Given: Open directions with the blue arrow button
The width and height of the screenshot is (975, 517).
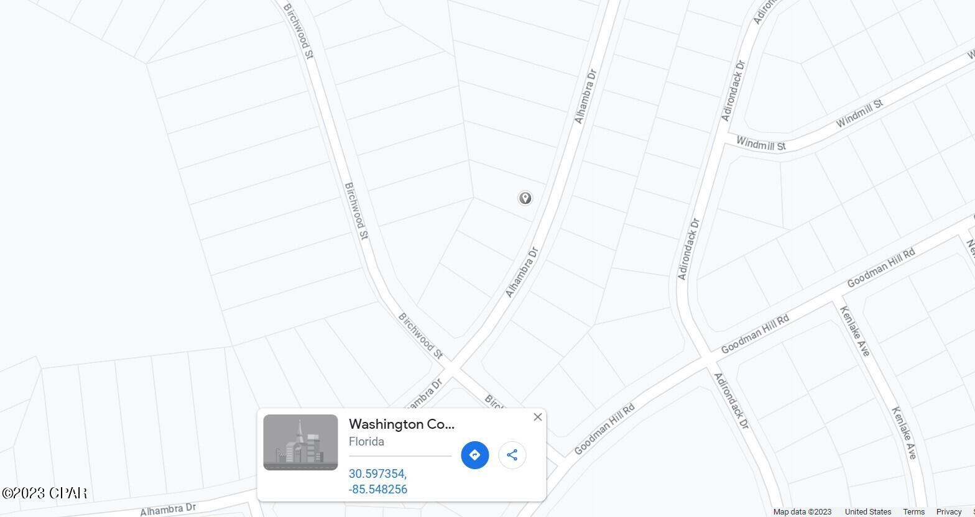Looking at the screenshot, I should [x=474, y=455].
